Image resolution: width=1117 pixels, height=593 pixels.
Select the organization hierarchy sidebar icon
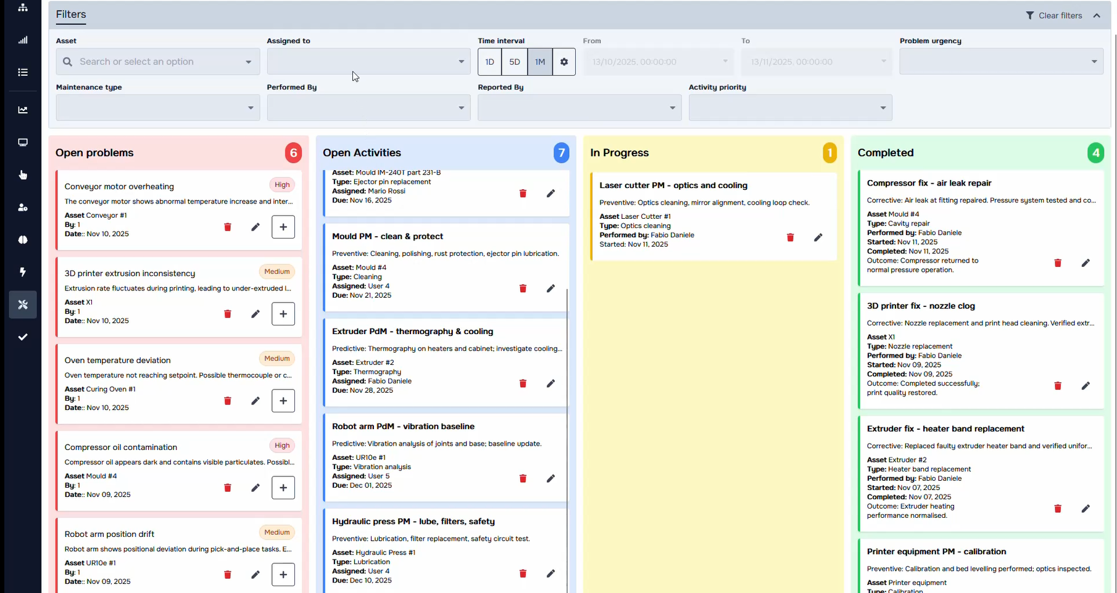point(23,7)
